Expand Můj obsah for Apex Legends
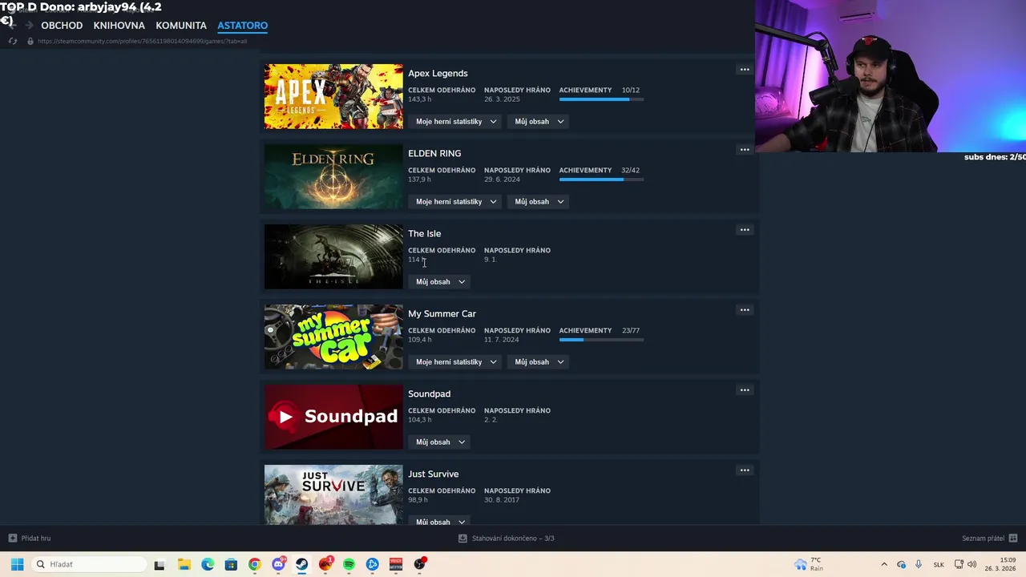Screen dimensions: 1026x577 pos(539,122)
